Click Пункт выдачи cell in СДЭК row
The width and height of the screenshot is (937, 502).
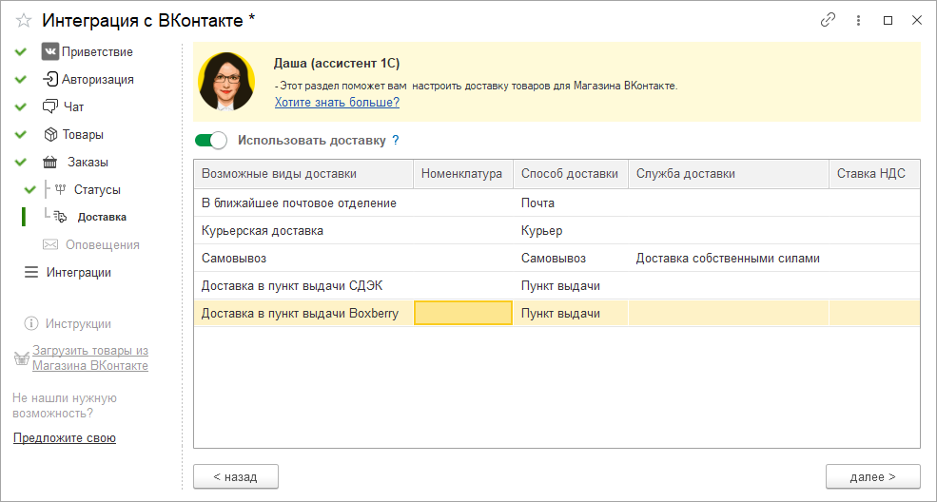pyautogui.click(x=570, y=286)
